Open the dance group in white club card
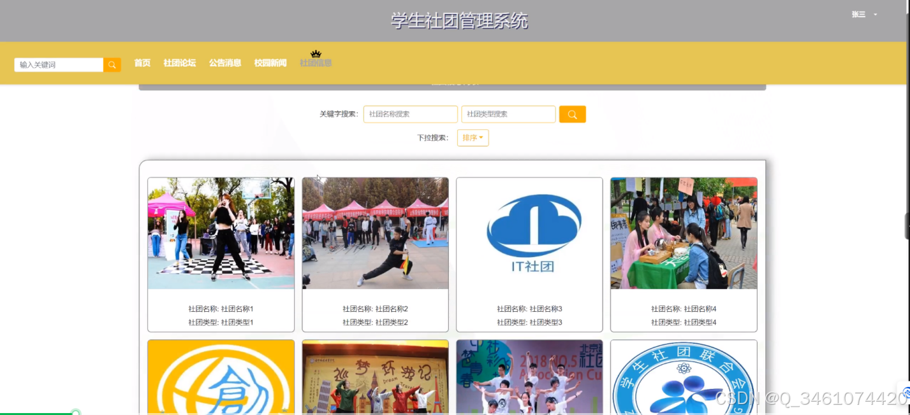The height and width of the screenshot is (415, 910). (x=529, y=377)
